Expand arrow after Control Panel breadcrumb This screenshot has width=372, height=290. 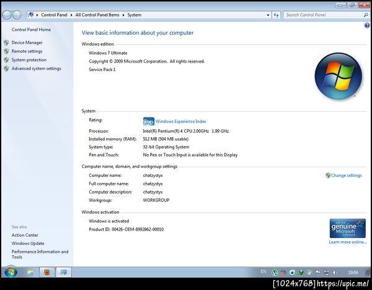point(71,15)
